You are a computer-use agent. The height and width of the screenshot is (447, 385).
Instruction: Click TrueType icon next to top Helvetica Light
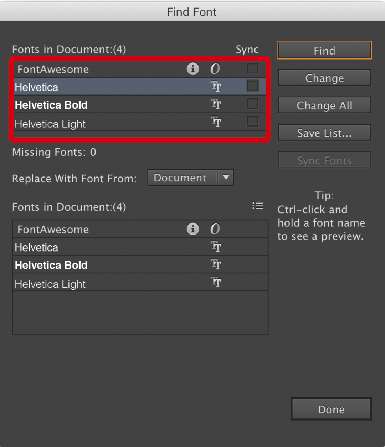tap(216, 122)
